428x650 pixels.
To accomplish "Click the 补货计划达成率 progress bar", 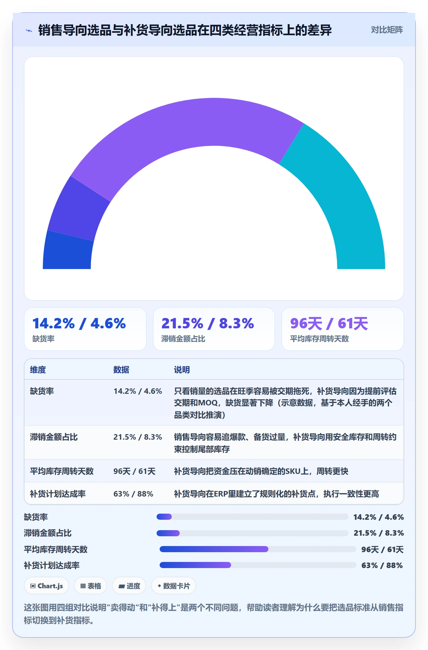I will tap(258, 565).
